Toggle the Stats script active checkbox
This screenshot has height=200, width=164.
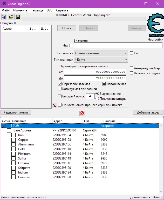point(4,126)
